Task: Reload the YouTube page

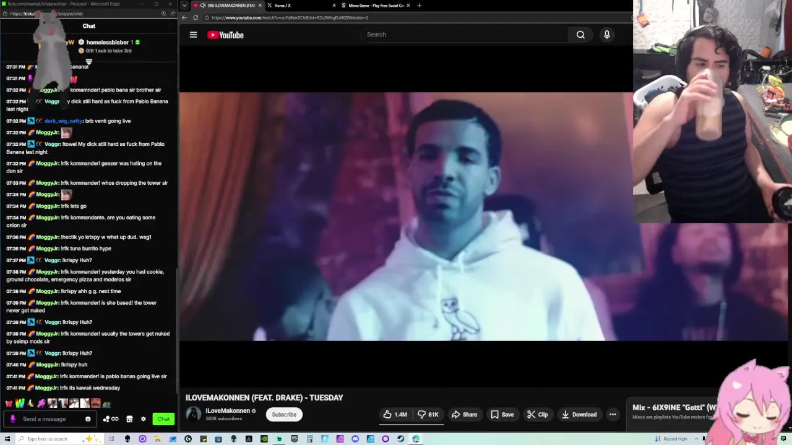Action: 196,17
